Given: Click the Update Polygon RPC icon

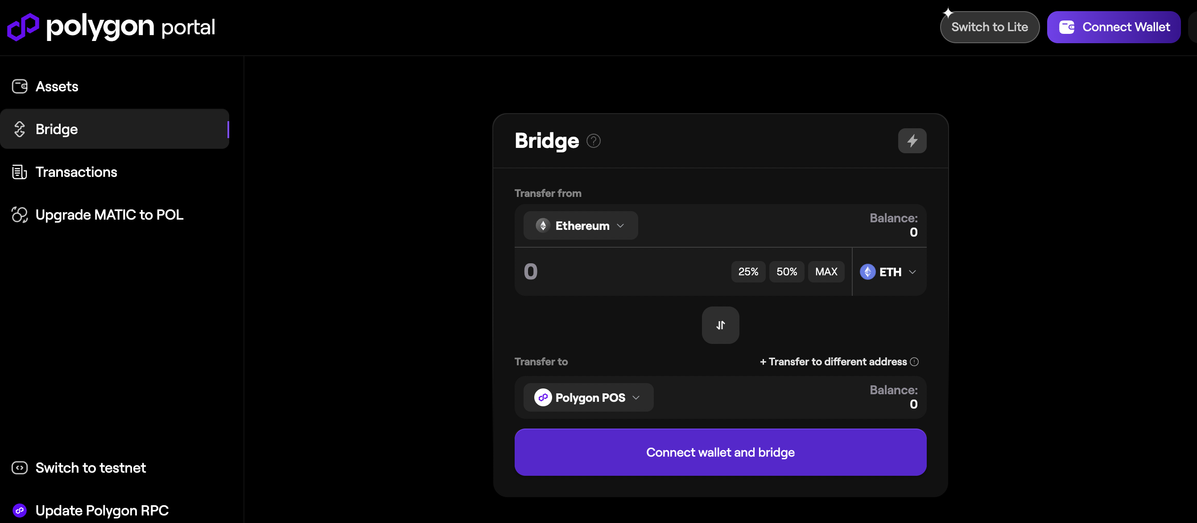Looking at the screenshot, I should (20, 511).
